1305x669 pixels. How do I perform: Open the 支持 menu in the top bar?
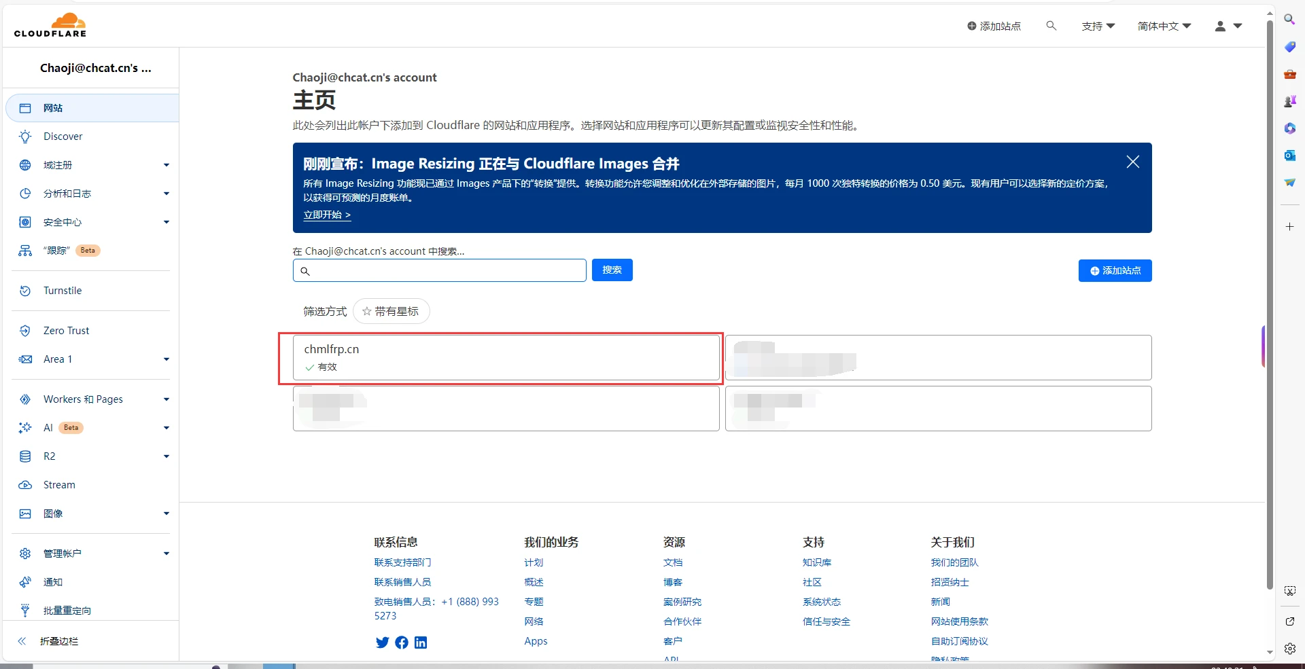(x=1098, y=25)
